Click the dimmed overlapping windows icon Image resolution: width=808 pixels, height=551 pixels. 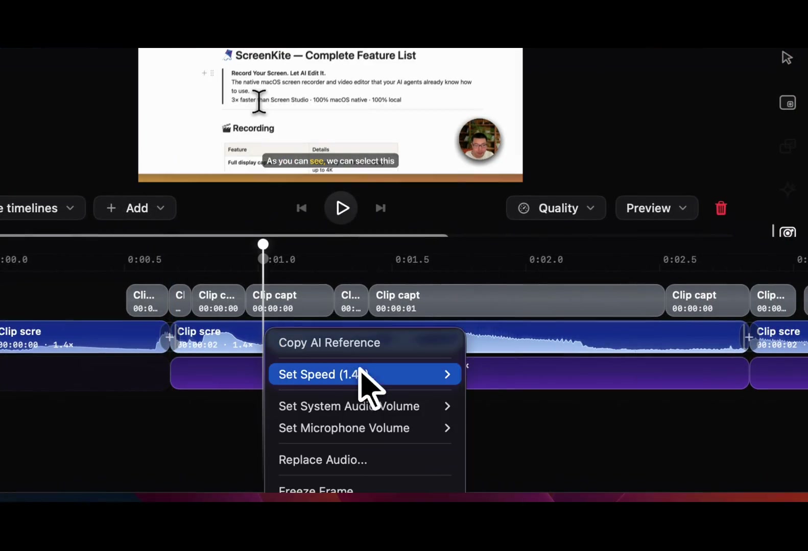tap(788, 146)
